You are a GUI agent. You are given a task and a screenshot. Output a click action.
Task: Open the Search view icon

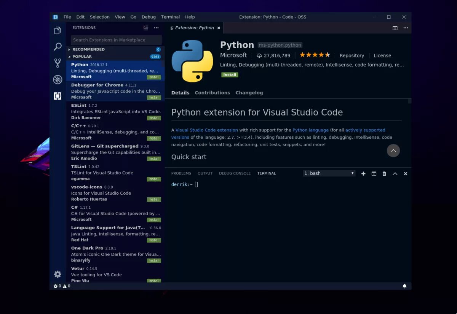[58, 47]
